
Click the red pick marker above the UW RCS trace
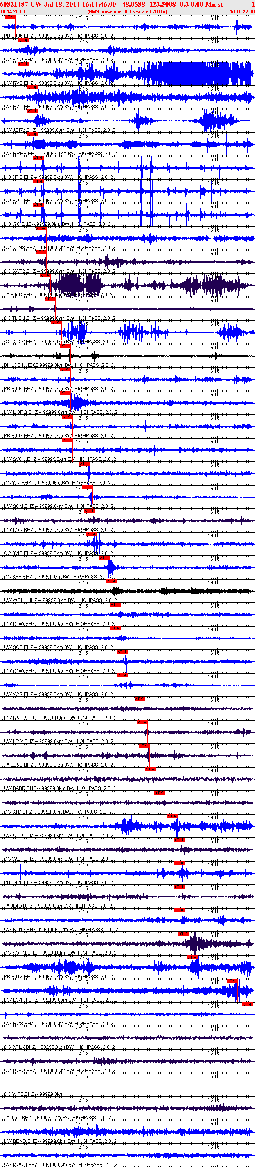point(247,1005)
